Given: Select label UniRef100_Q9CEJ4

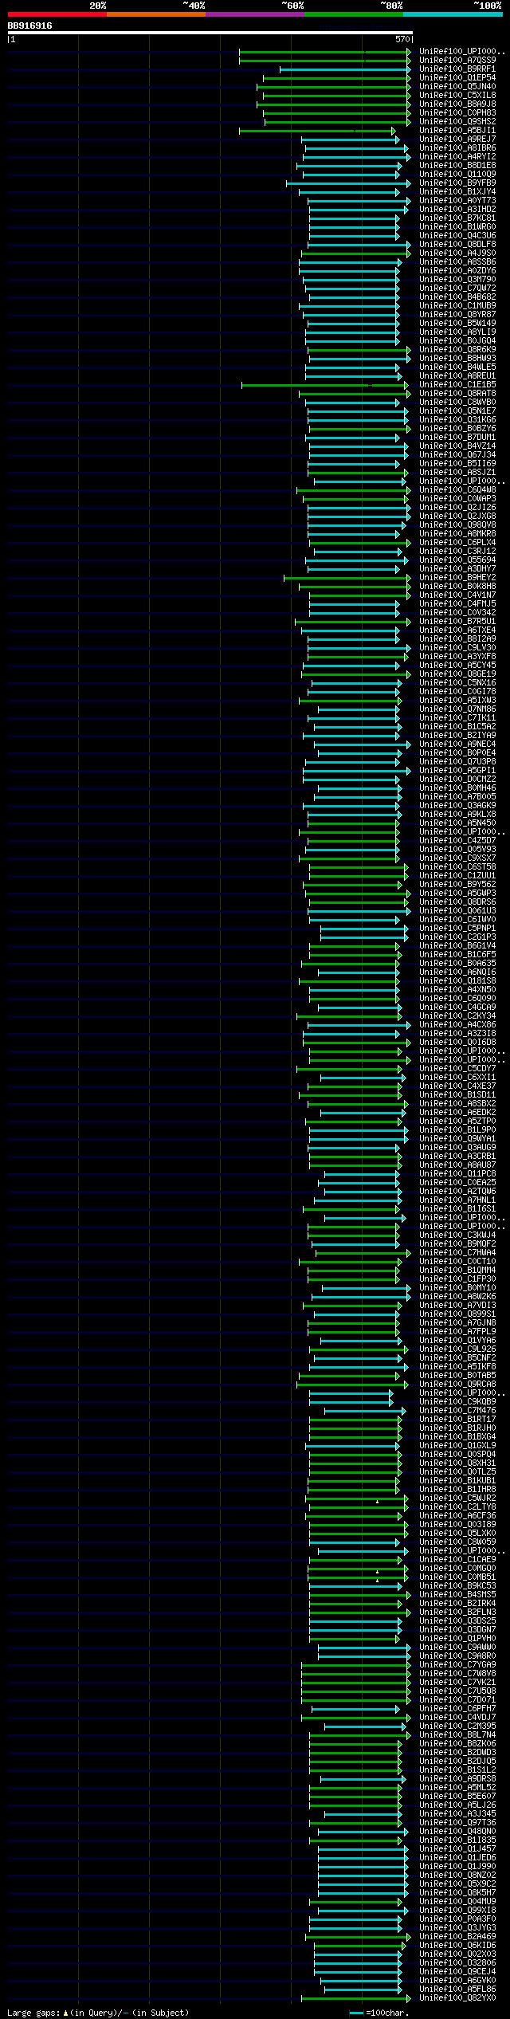Looking at the screenshot, I should click(457, 1972).
